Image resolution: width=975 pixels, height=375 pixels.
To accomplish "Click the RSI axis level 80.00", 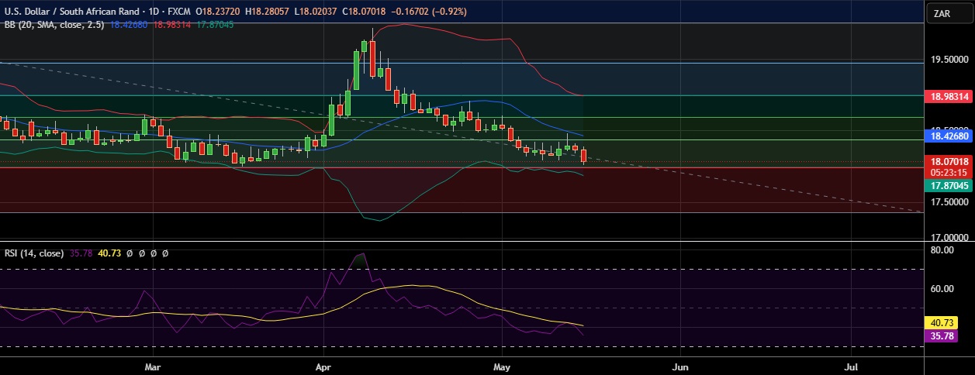I will pyautogui.click(x=942, y=250).
